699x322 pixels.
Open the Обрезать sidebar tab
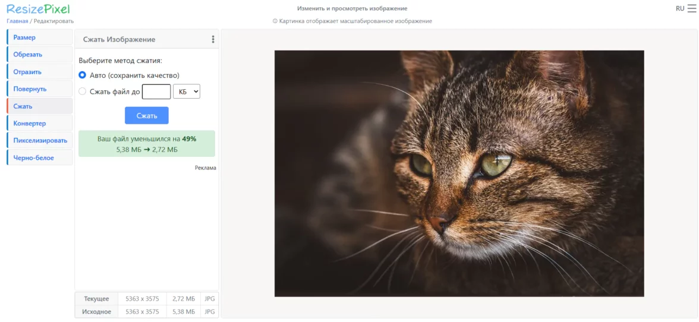(x=39, y=55)
